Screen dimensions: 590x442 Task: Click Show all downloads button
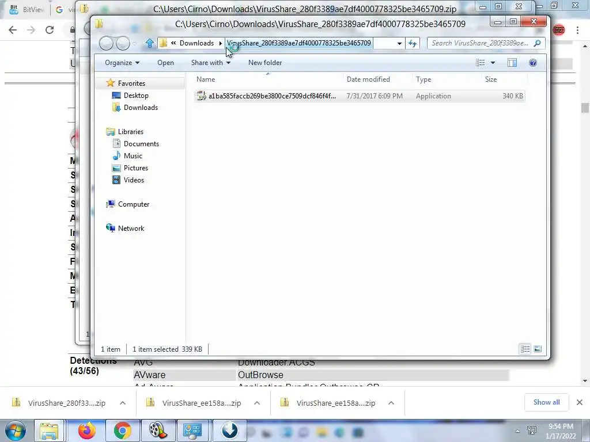(x=546, y=402)
